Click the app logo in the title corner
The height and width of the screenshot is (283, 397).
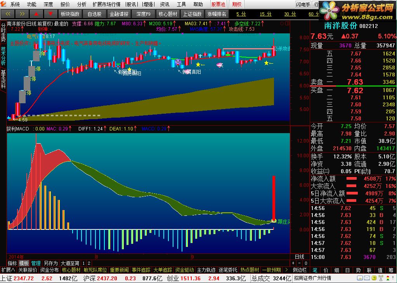(x=3, y=4)
